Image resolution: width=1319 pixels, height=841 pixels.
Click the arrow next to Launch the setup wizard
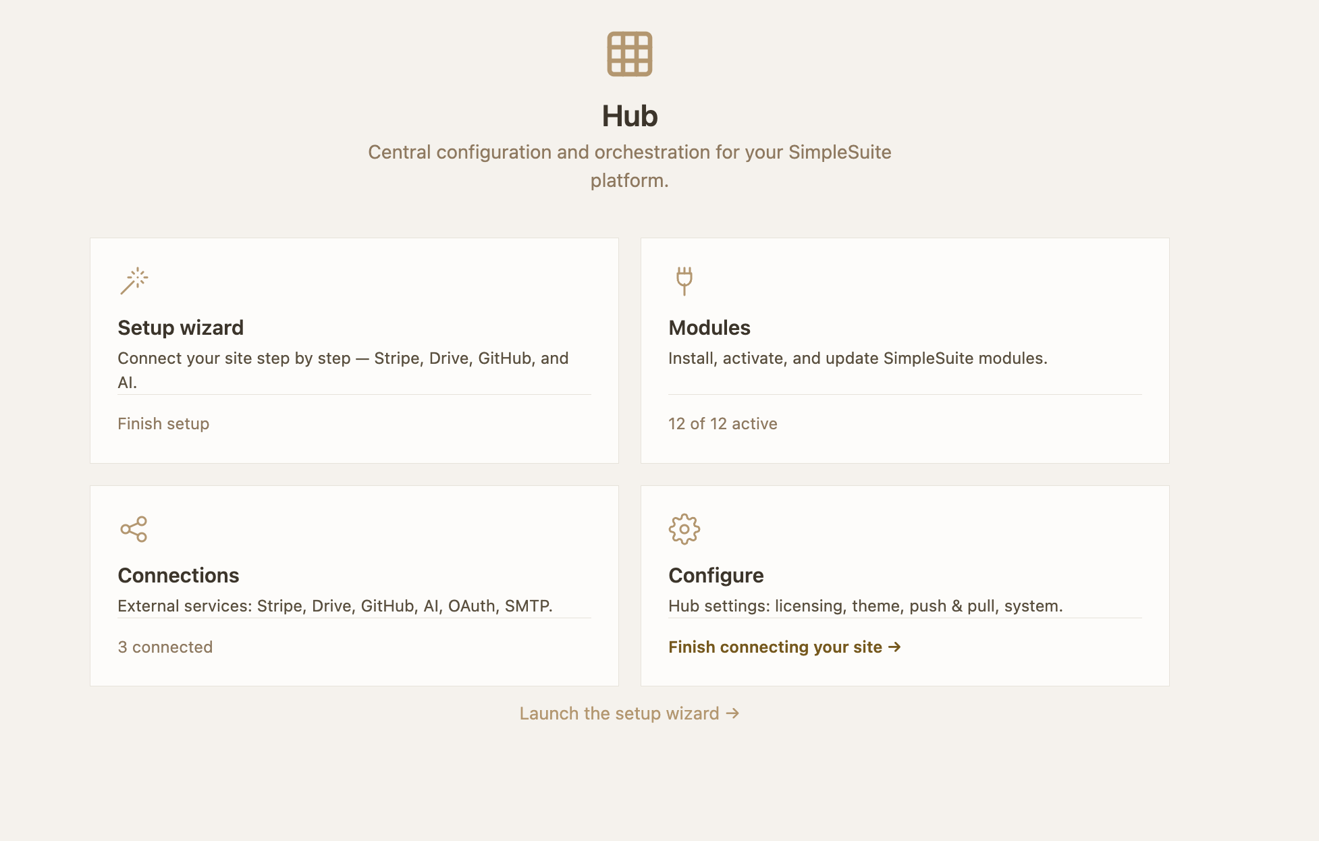(x=733, y=713)
